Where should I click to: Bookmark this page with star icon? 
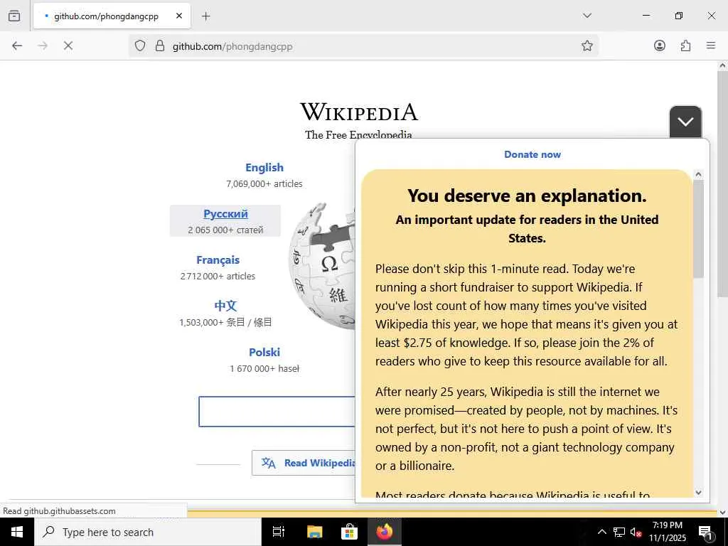[587, 45]
